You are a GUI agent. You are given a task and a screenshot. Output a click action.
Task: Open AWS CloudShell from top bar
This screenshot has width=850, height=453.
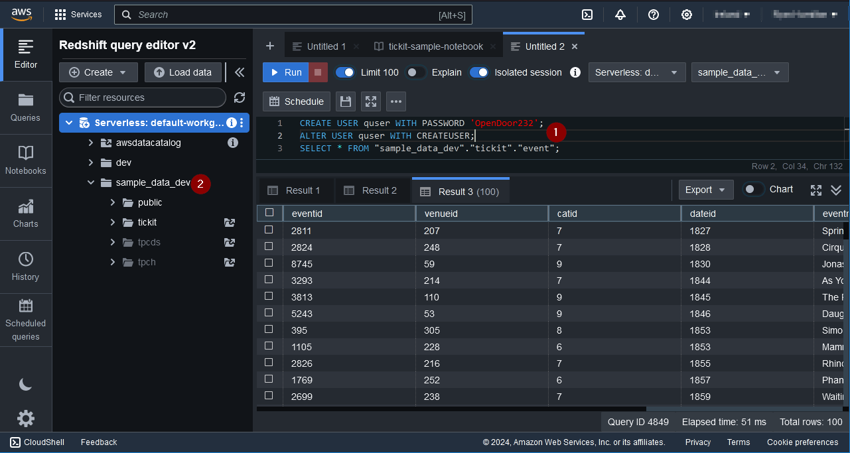587,15
